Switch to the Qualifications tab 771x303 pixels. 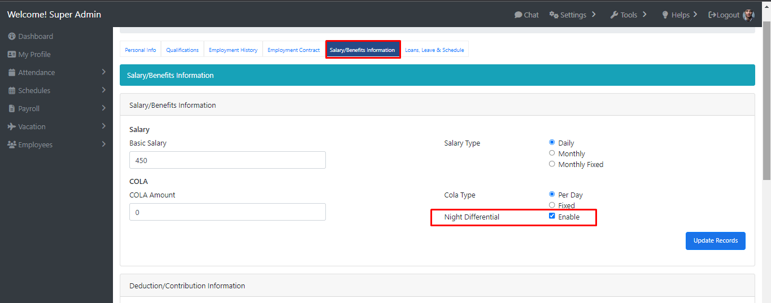(182, 50)
